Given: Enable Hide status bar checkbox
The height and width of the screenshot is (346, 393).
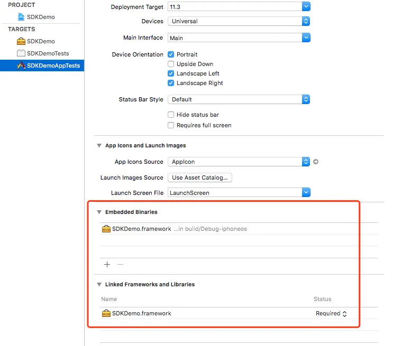Looking at the screenshot, I should (171, 115).
